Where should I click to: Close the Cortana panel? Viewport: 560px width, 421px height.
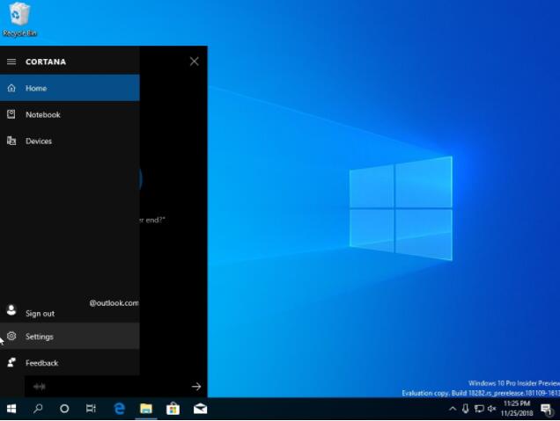pyautogui.click(x=195, y=62)
